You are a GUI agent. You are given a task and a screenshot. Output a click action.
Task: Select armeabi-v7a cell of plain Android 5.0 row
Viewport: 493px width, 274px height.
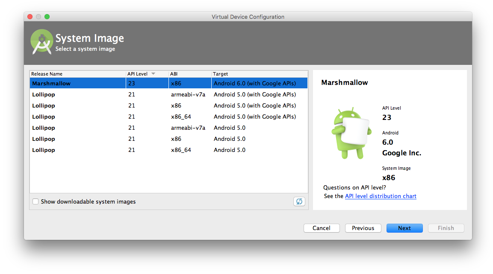click(190, 128)
